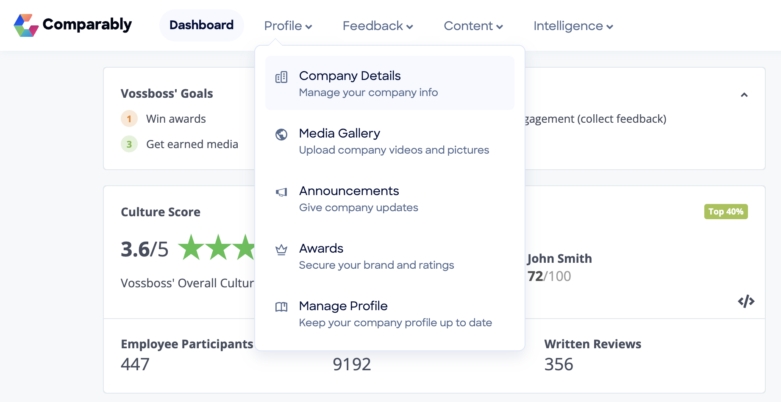This screenshot has width=781, height=402.
Task: Open the Feedback dropdown menu
Action: coord(378,26)
